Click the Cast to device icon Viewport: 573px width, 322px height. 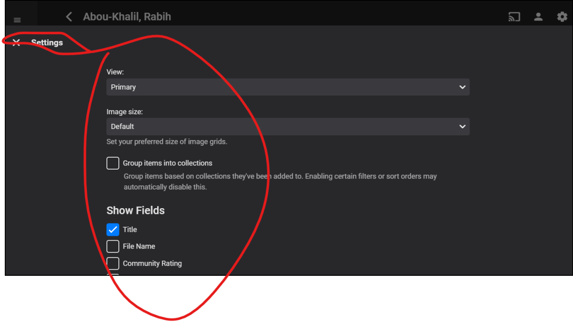coord(514,17)
